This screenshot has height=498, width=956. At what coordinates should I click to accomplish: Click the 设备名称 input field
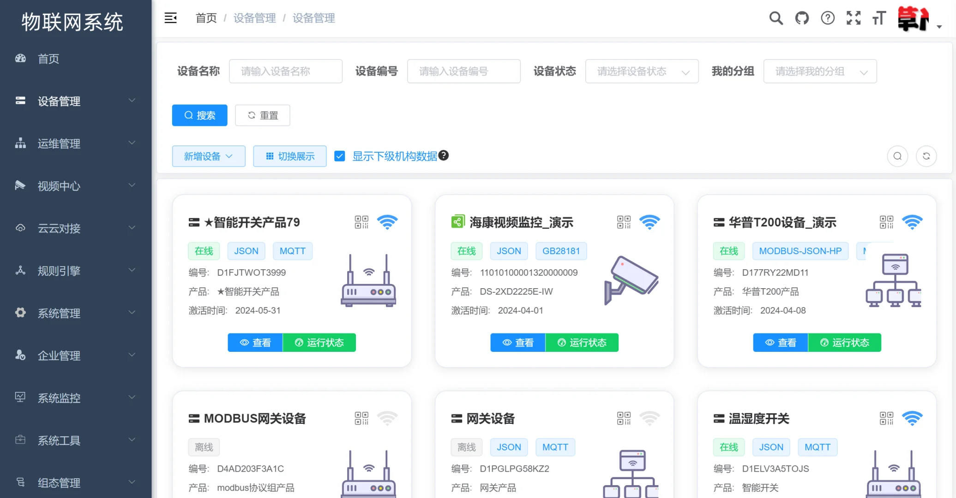pos(286,71)
